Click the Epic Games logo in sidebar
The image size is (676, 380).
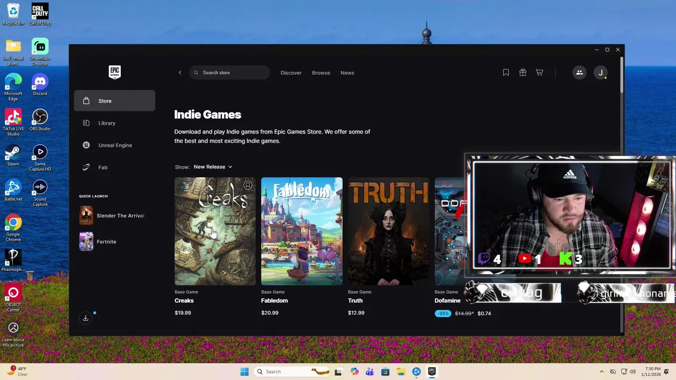pos(115,72)
